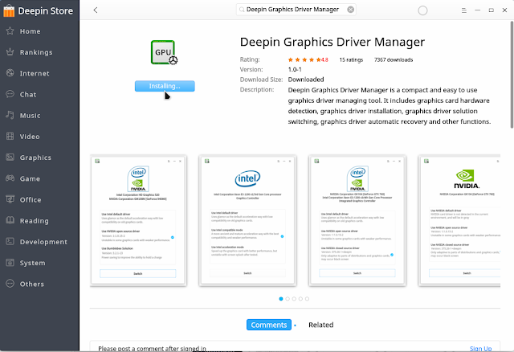This screenshot has width=514, height=352.
Task: Click the Deepin Store bag logo icon
Action: click(9, 10)
